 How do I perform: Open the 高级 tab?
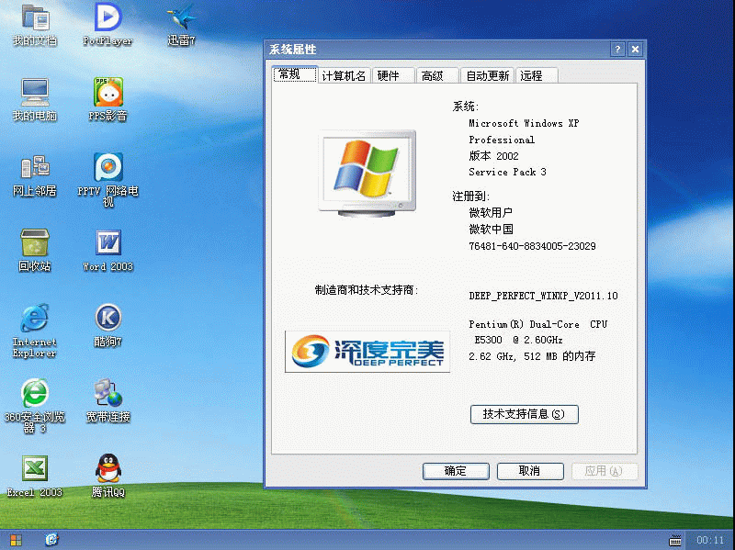coord(437,76)
